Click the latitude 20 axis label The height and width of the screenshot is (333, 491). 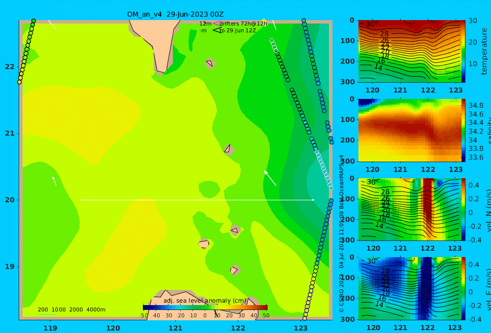point(10,200)
